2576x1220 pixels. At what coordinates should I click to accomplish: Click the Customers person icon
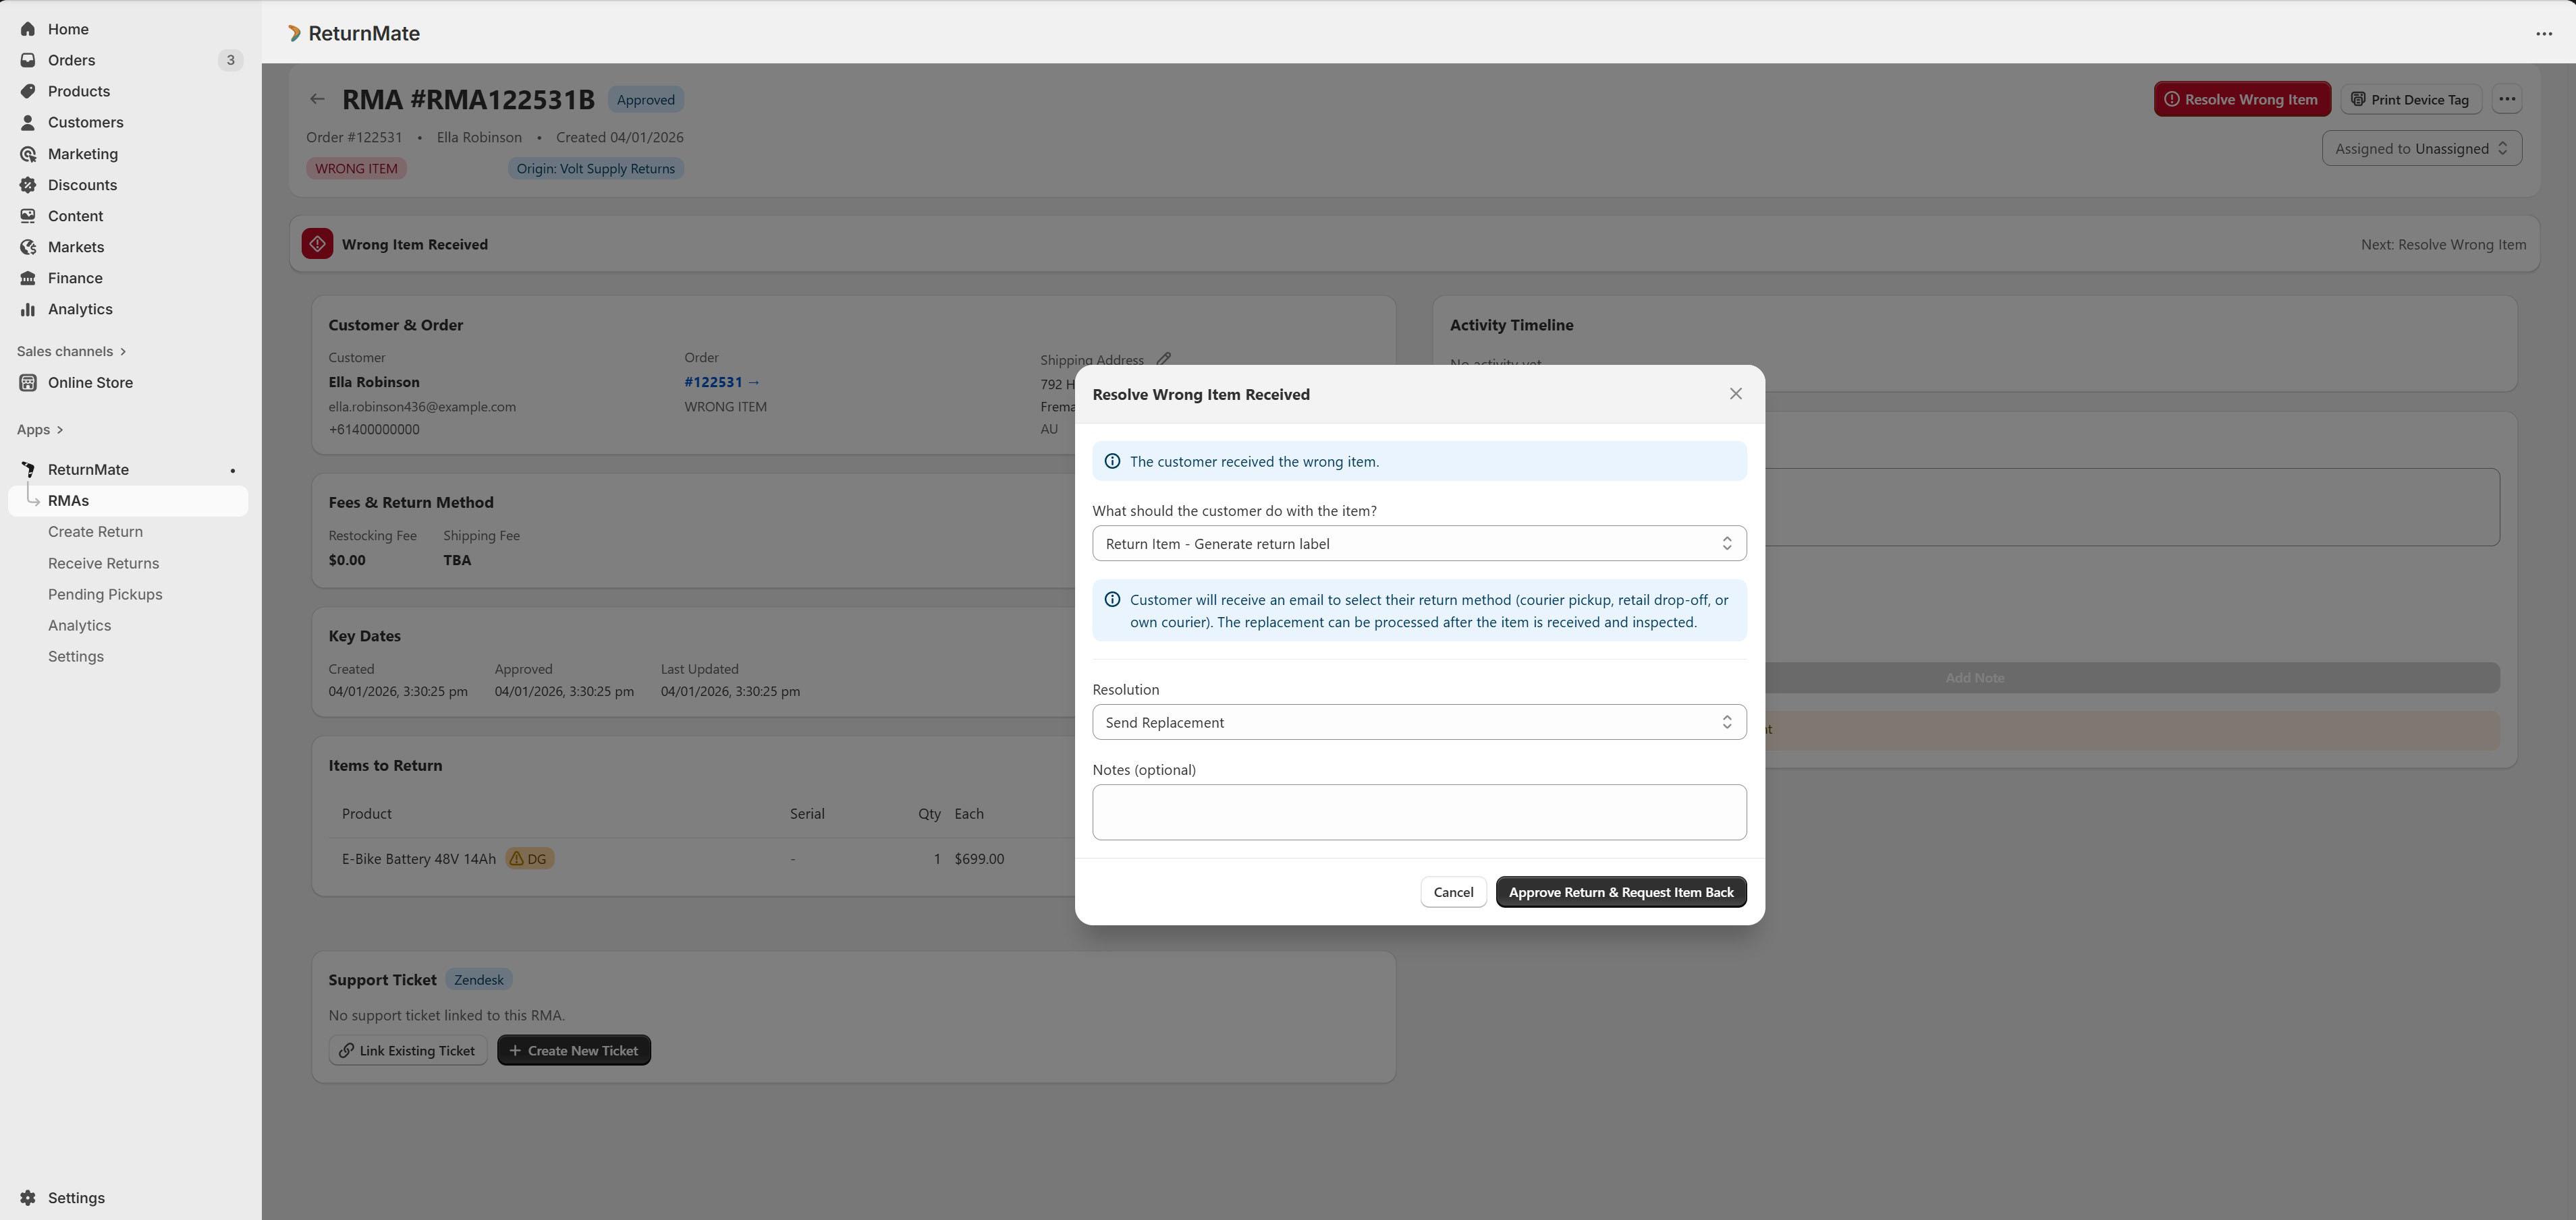coord(28,122)
